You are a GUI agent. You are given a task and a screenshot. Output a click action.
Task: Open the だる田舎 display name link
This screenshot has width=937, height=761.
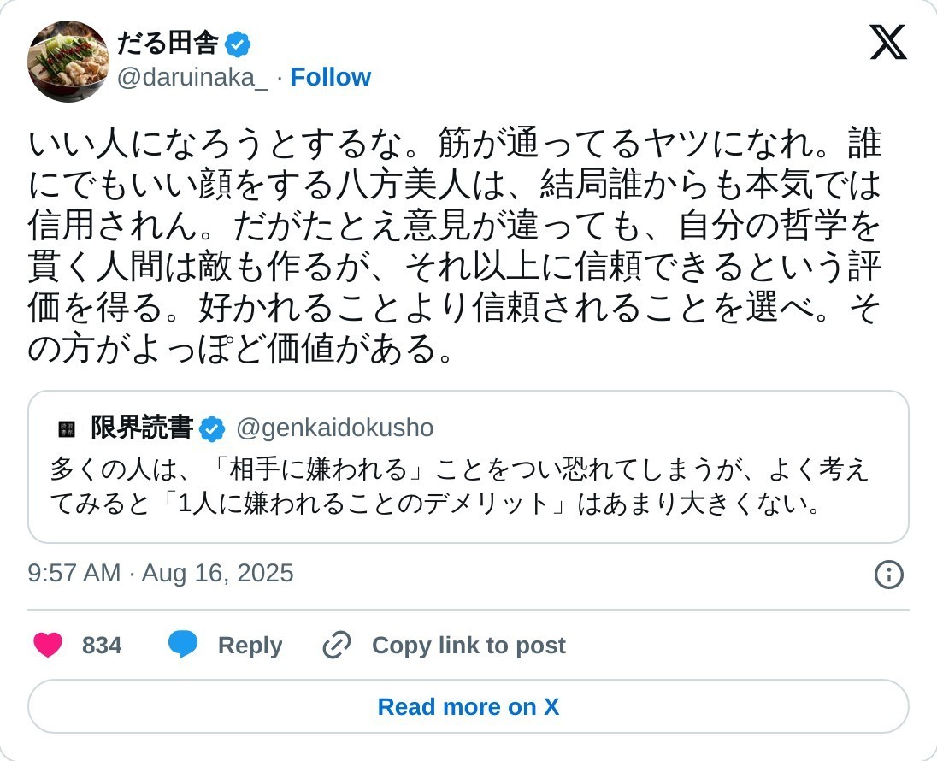[x=168, y=43]
